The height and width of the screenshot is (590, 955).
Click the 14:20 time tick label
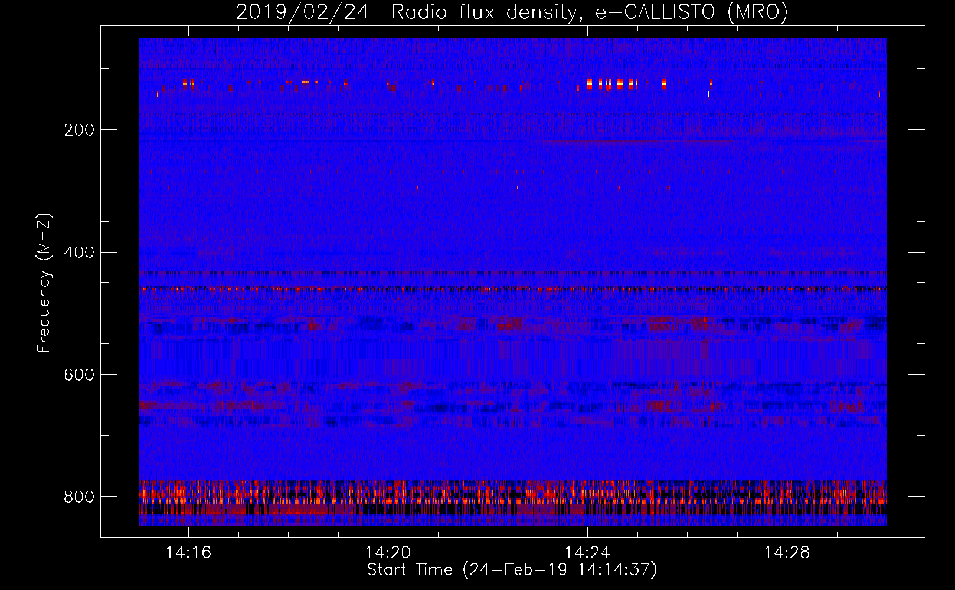(x=388, y=552)
